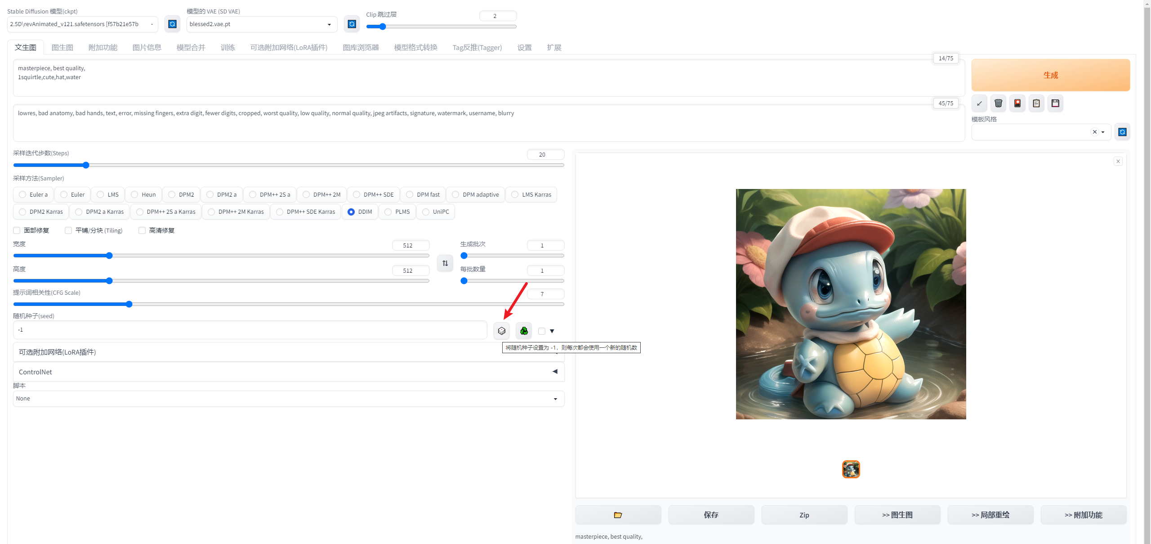
Task: Open the Tag反推(Tagger) tab
Action: coord(477,47)
